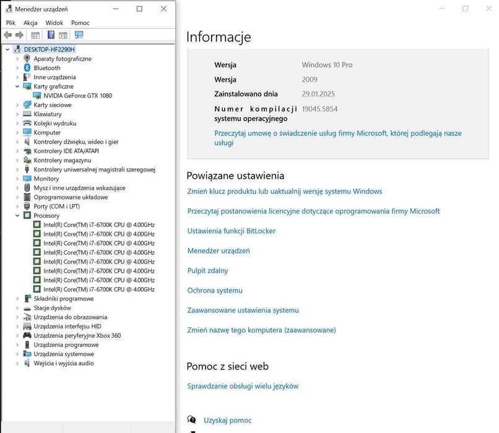
Task: Open Zaawansowane ustawienia systemu link
Action: (243, 310)
